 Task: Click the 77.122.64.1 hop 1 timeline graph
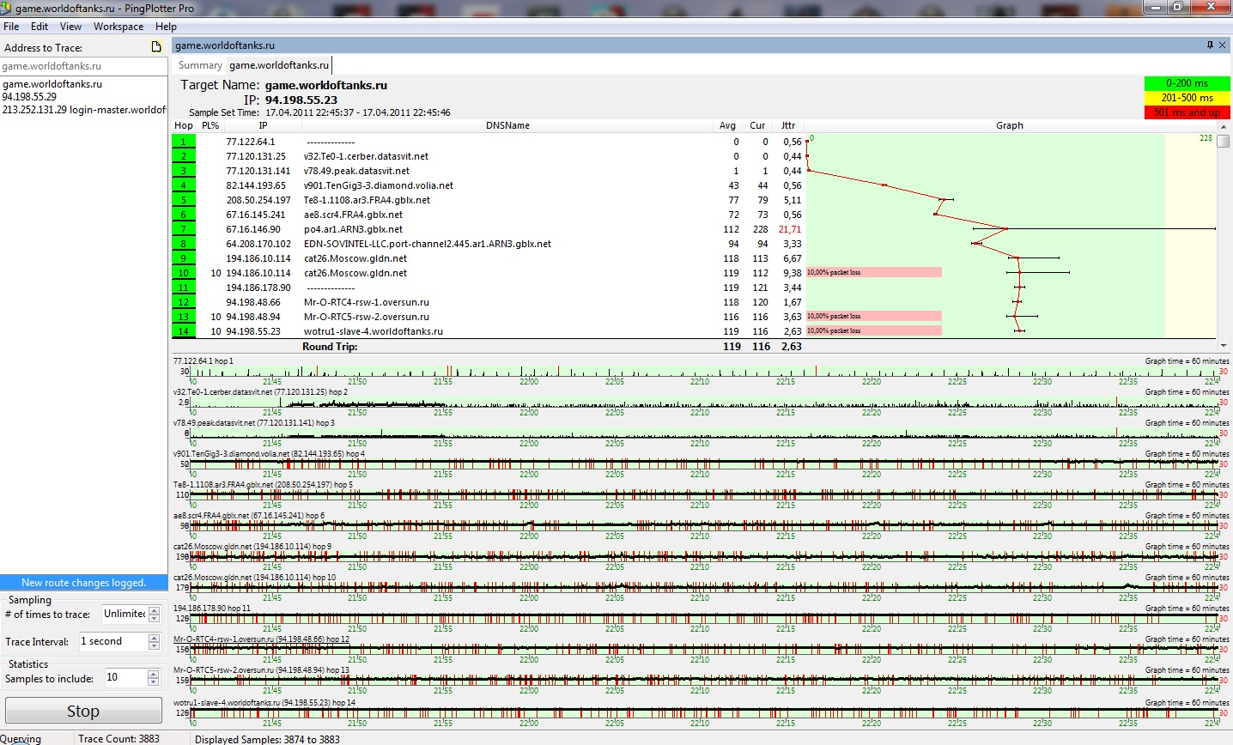[x=704, y=372]
